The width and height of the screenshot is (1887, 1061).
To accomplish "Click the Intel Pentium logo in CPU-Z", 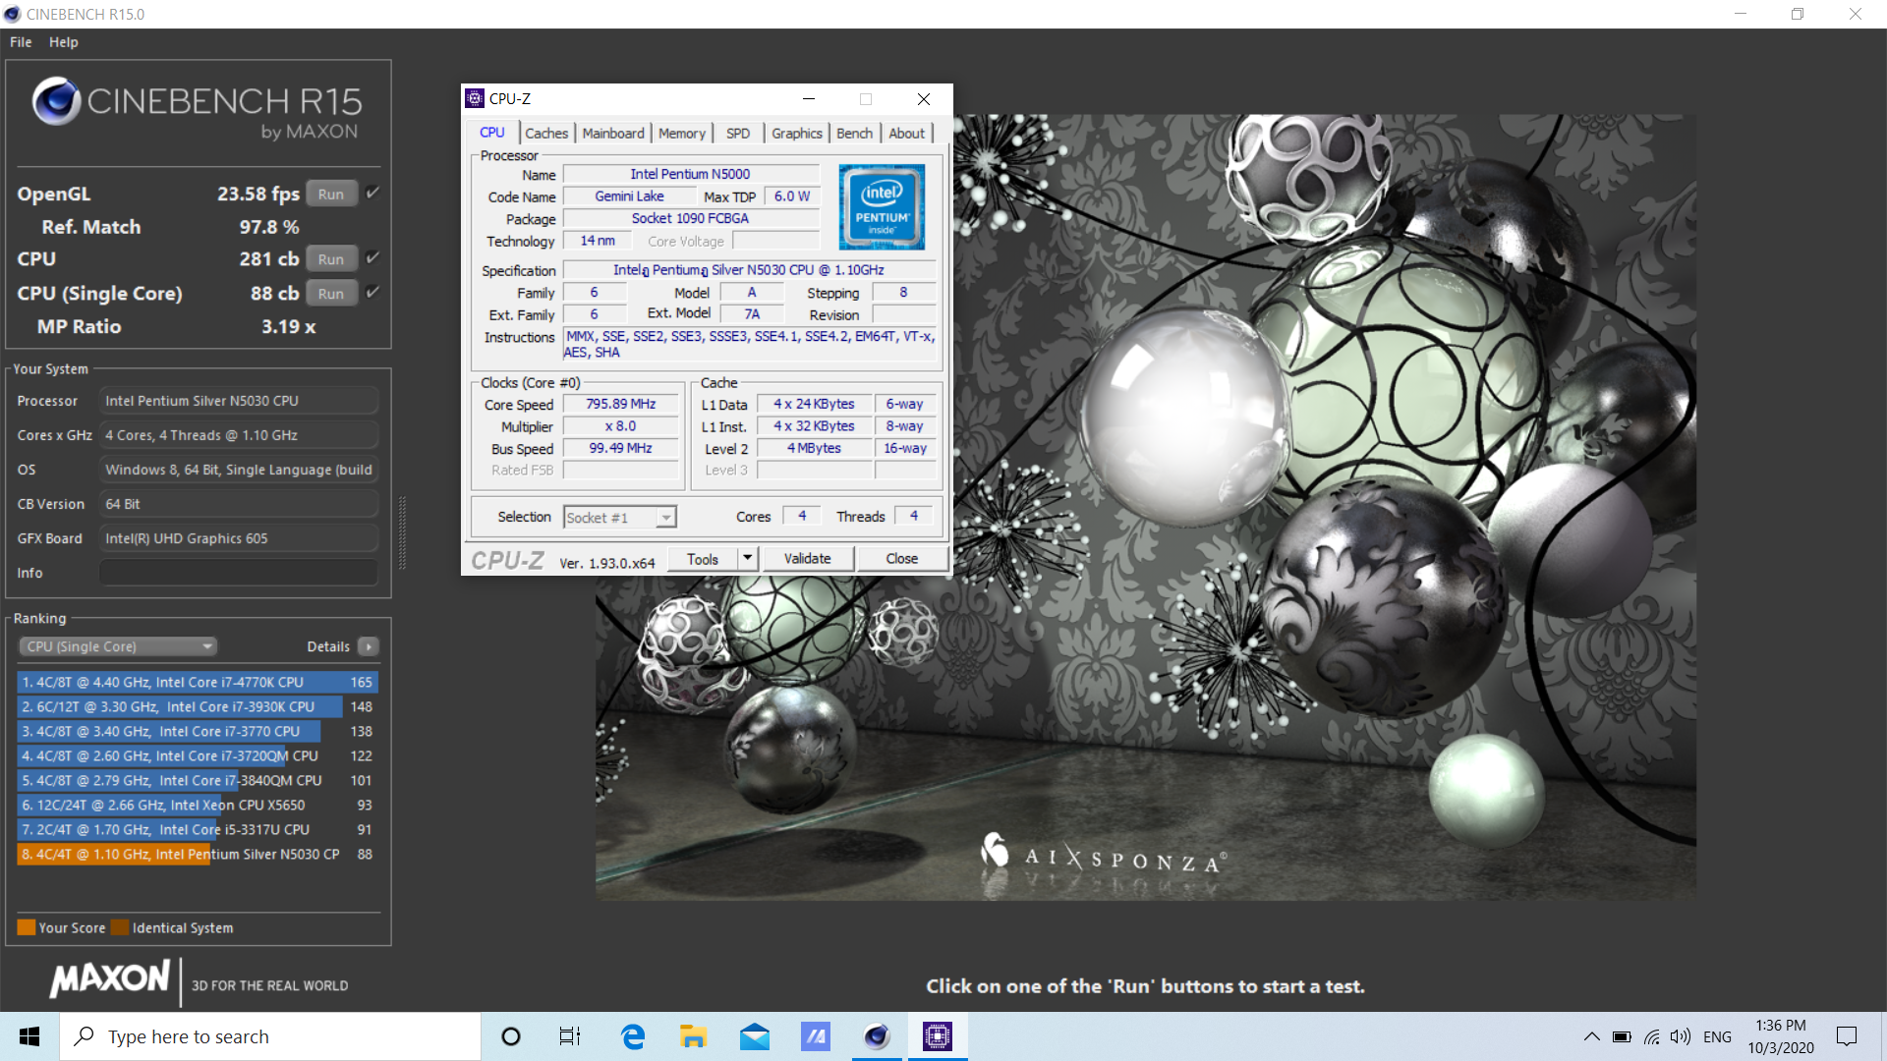I will click(882, 207).
